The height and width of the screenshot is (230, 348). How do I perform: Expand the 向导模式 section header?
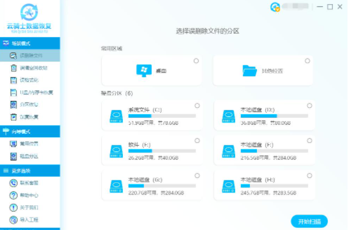point(30,131)
